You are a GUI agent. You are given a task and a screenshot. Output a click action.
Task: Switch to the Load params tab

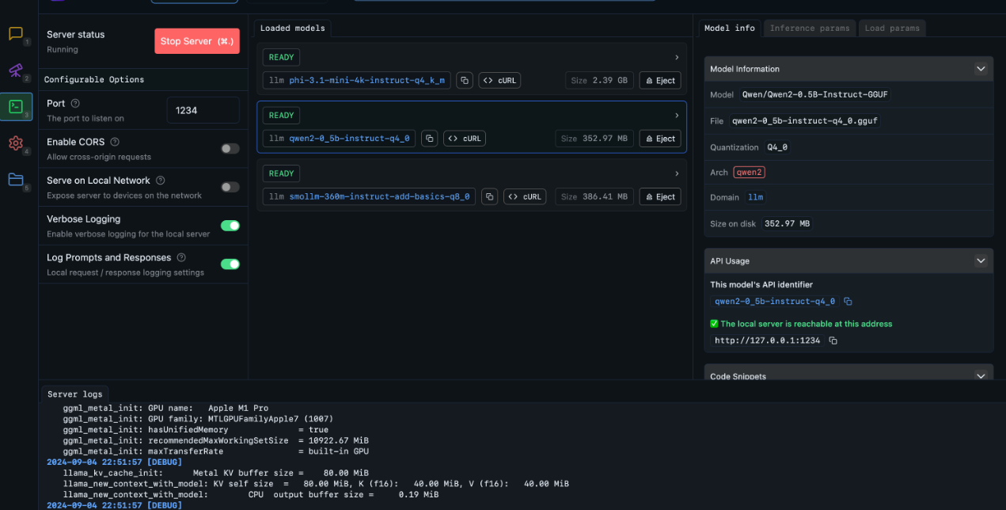(892, 28)
